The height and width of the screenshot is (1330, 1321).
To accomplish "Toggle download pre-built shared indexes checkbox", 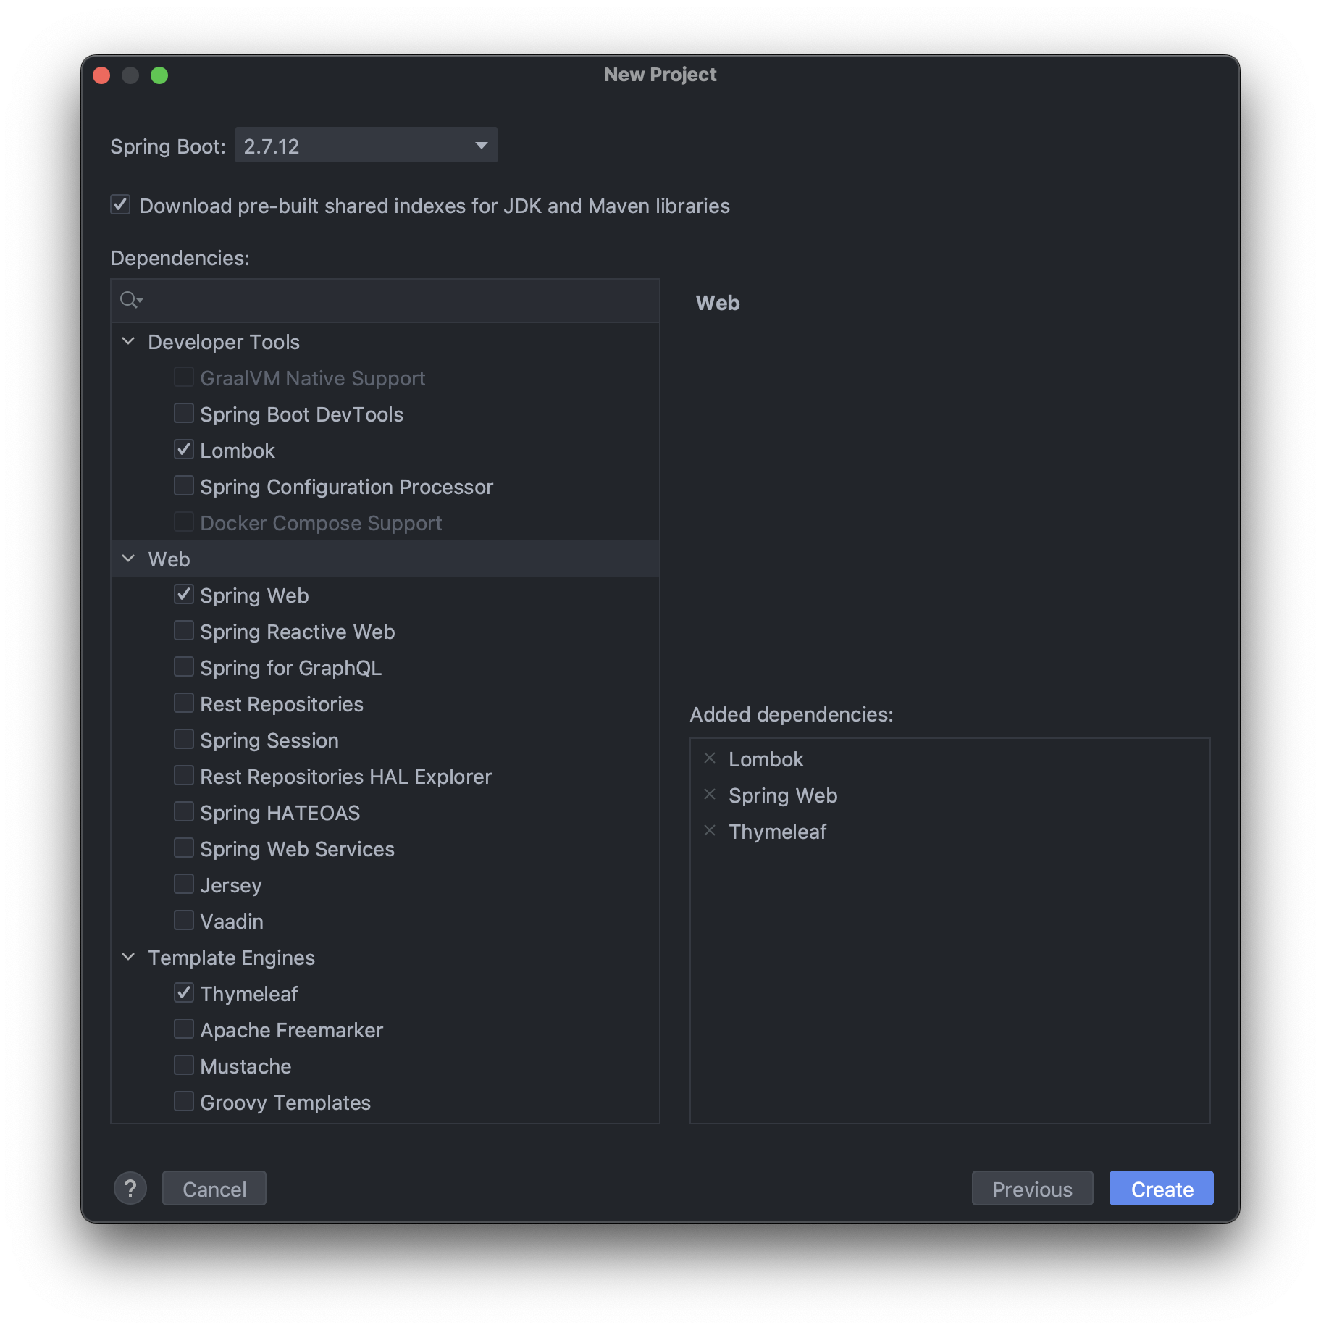I will tap(120, 205).
